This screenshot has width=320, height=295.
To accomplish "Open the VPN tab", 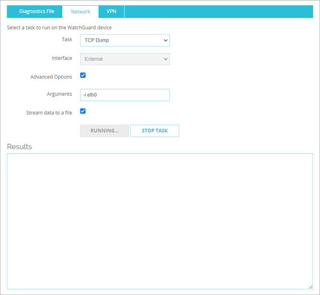I will [111, 12].
